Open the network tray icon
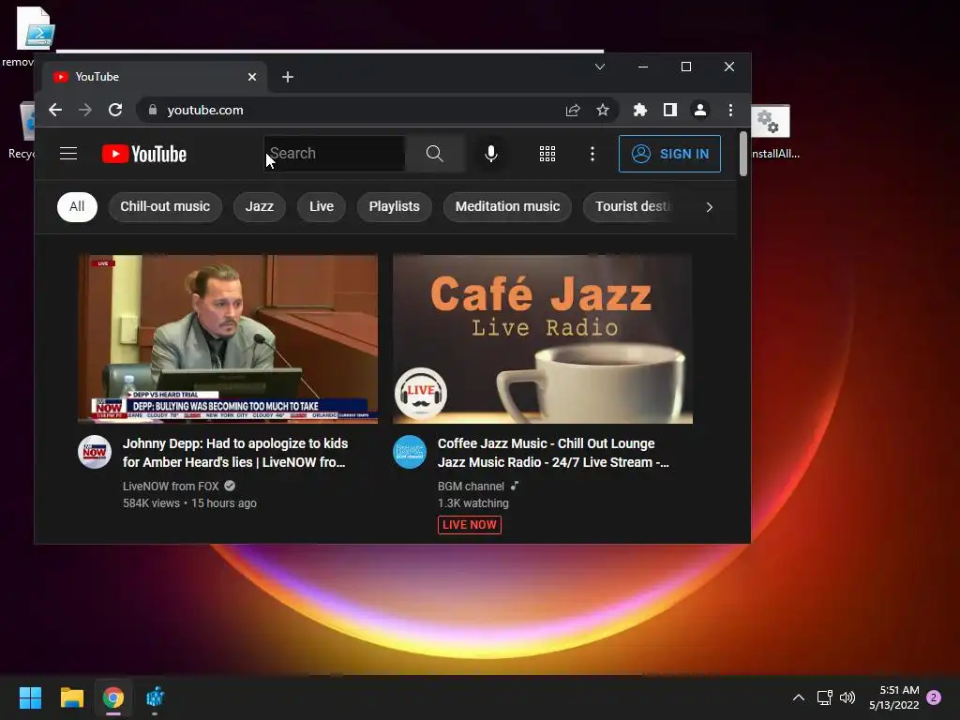Screen dimensions: 960x720 pos(824,697)
